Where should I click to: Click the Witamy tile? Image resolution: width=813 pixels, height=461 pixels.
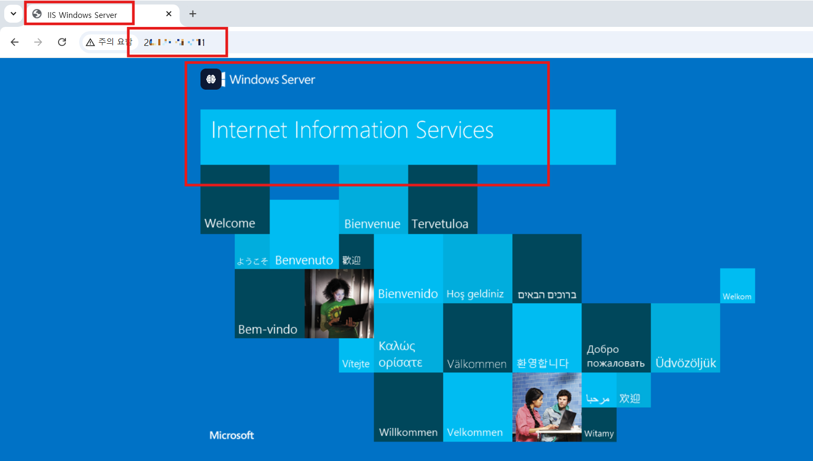coord(599,425)
